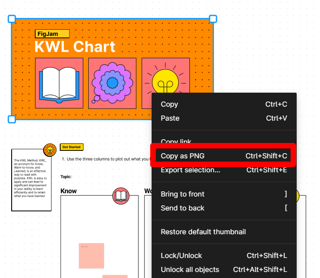
Task: Click the Know column heading
Action: (69, 191)
